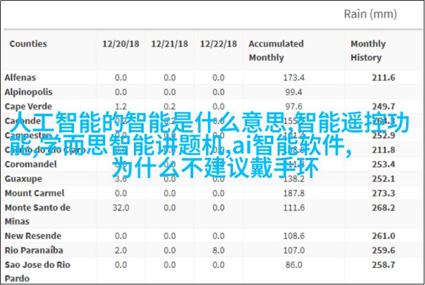Click the 12/20/18 column header
This screenshot has width=425, height=285.
pyautogui.click(x=120, y=44)
